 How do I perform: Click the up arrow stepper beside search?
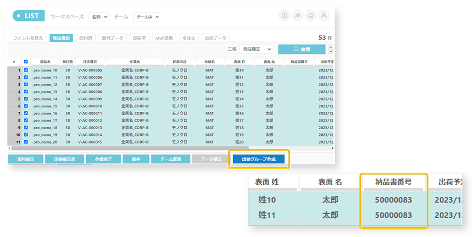pos(330,47)
